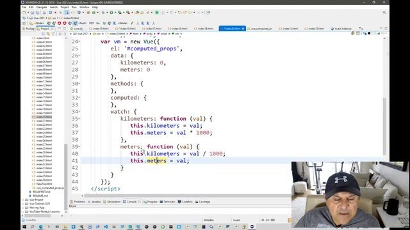The height and width of the screenshot is (230, 410).
Task: Collapse the fold marker on line 26
Action: pos(79,56)
